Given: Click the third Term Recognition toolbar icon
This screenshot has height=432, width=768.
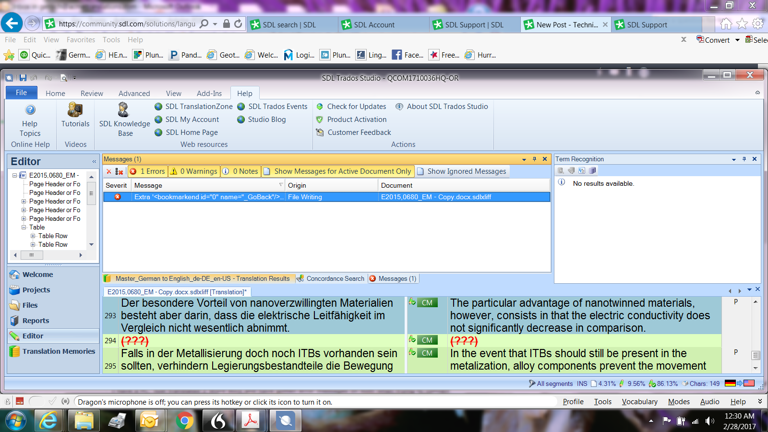Looking at the screenshot, I should click(x=582, y=170).
